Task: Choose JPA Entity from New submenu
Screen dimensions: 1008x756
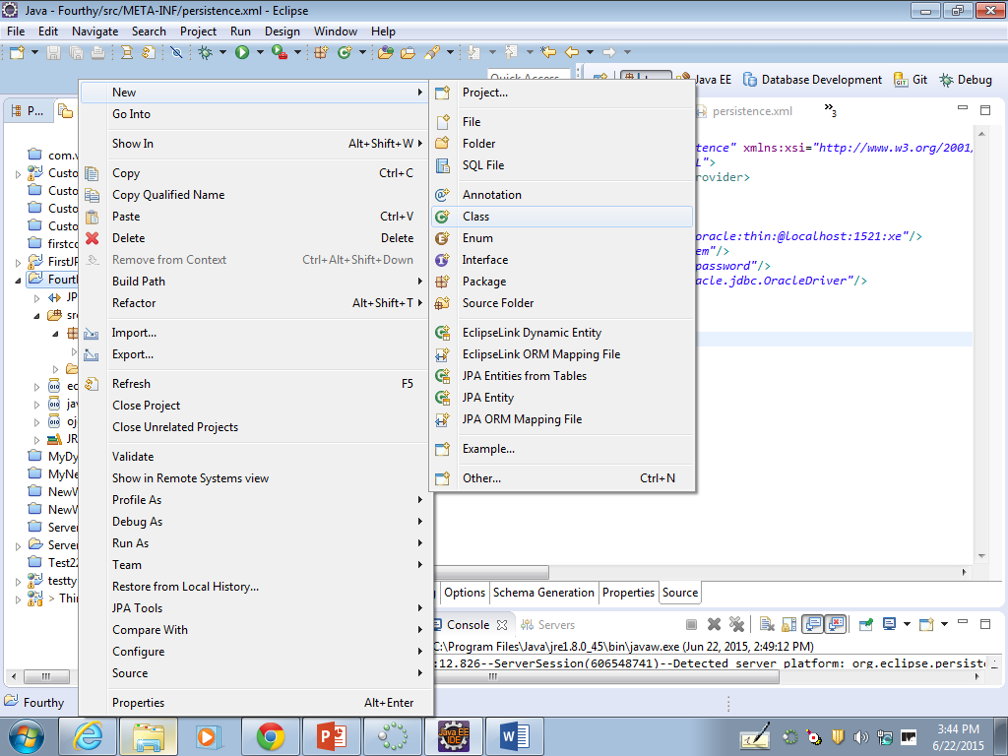Action: [487, 398]
